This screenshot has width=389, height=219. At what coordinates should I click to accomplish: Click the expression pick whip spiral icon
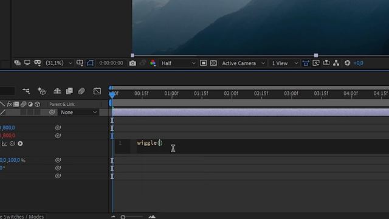(x=12, y=144)
